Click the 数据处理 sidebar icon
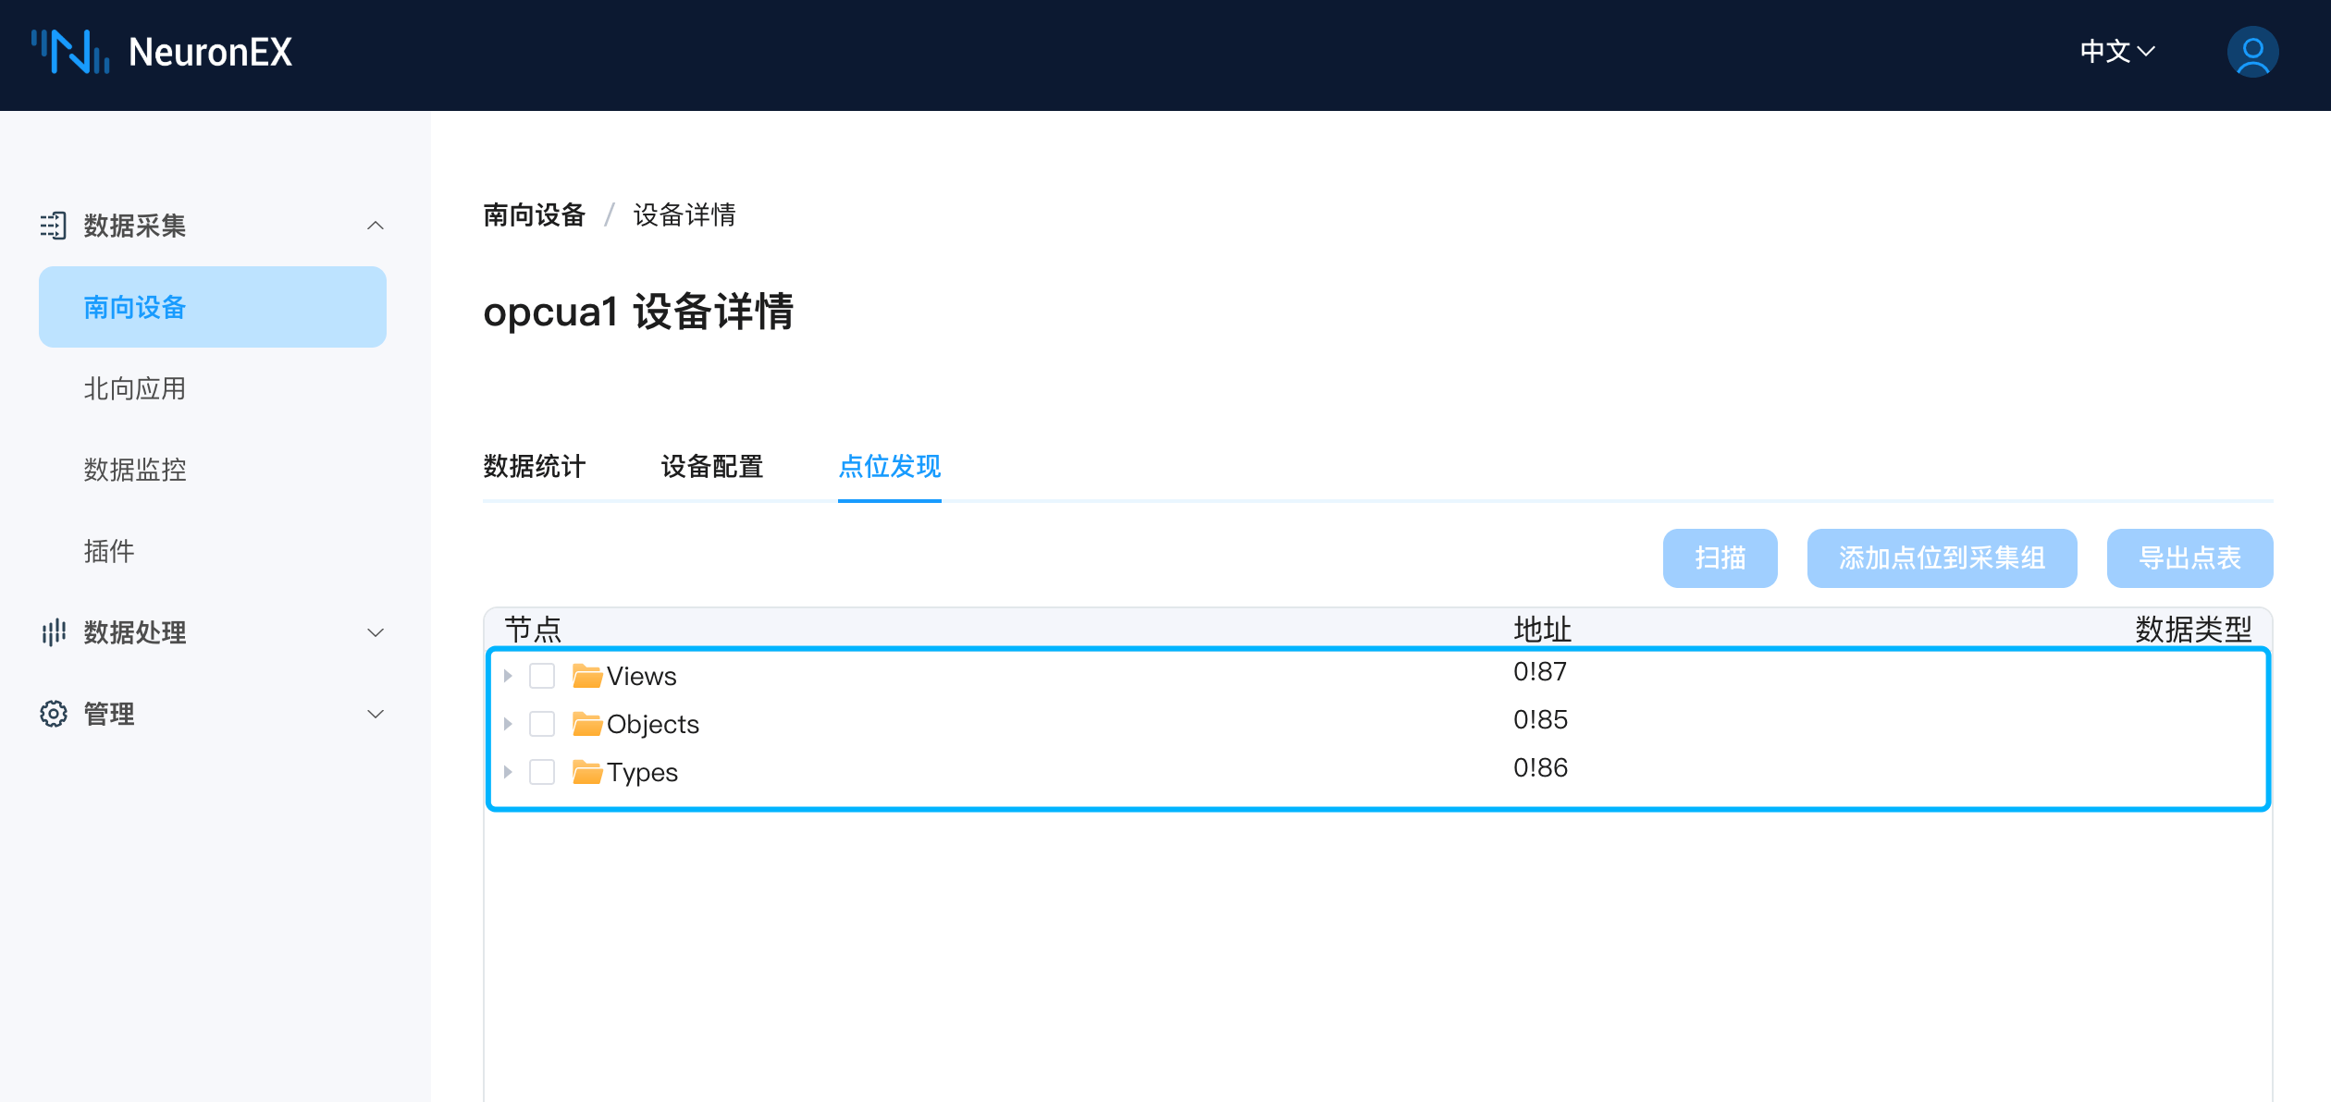 (x=54, y=632)
